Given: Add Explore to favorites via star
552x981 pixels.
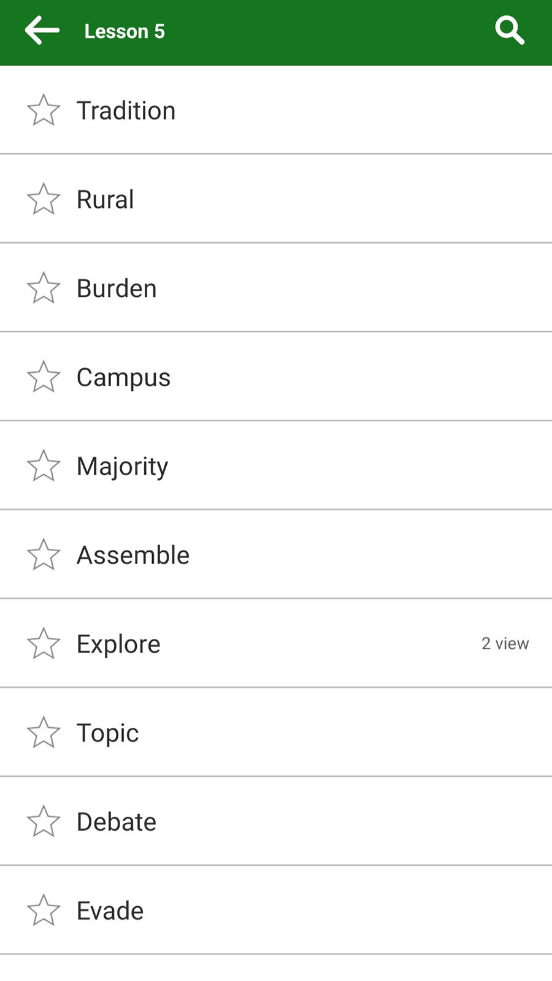Looking at the screenshot, I should click(x=44, y=644).
